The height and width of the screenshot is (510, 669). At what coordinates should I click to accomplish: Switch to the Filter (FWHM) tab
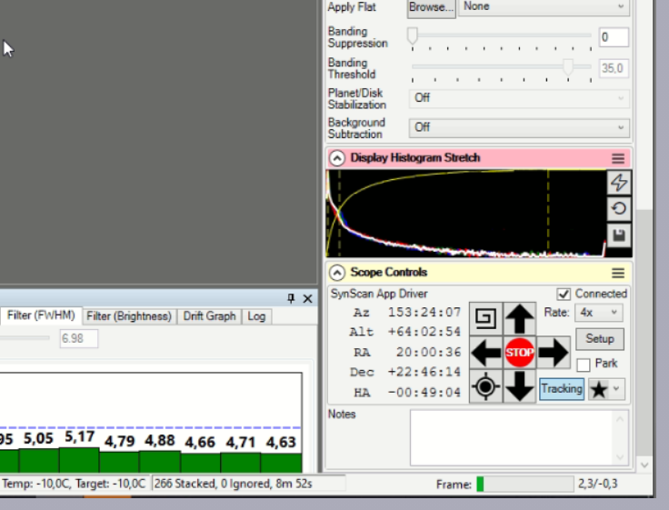coord(41,315)
